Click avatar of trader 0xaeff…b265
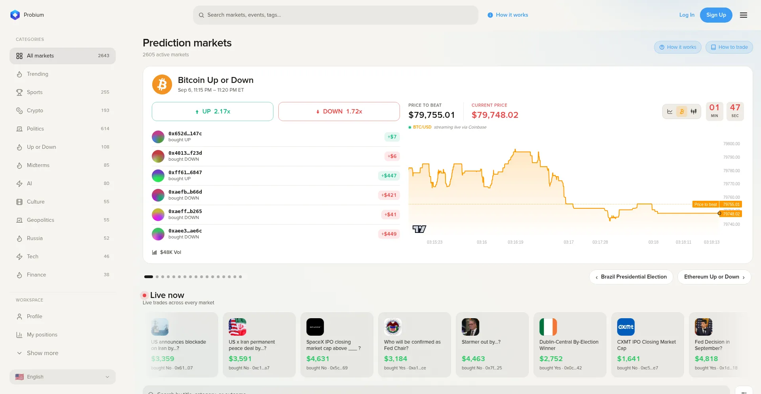The height and width of the screenshot is (394, 761). click(x=158, y=215)
